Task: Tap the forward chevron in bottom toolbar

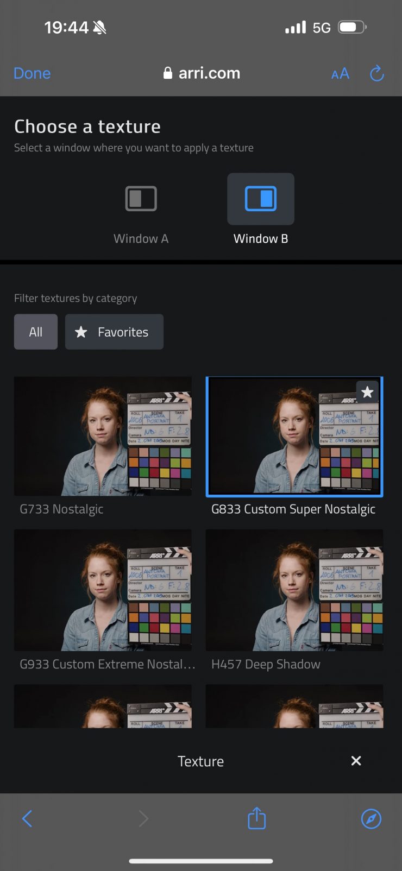Action: 143,818
